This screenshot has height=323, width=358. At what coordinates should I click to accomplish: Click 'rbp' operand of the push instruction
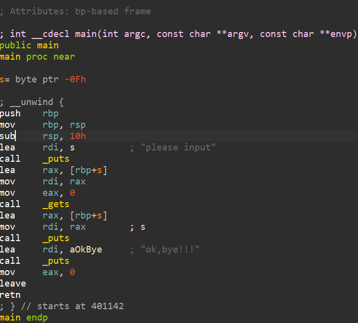click(x=51, y=113)
